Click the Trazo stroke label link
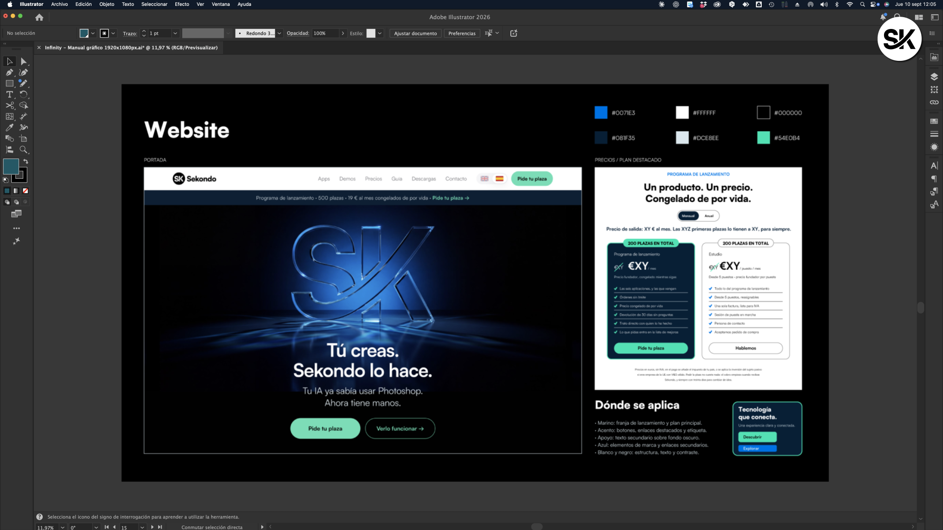The image size is (943, 530). [130, 33]
